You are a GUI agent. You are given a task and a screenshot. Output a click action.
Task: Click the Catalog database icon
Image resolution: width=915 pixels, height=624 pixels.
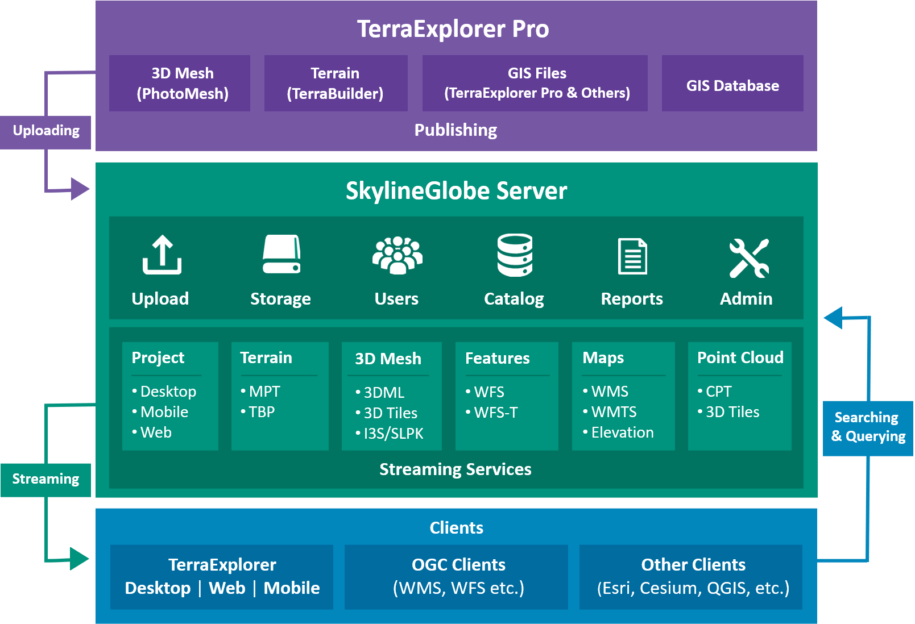(515, 255)
